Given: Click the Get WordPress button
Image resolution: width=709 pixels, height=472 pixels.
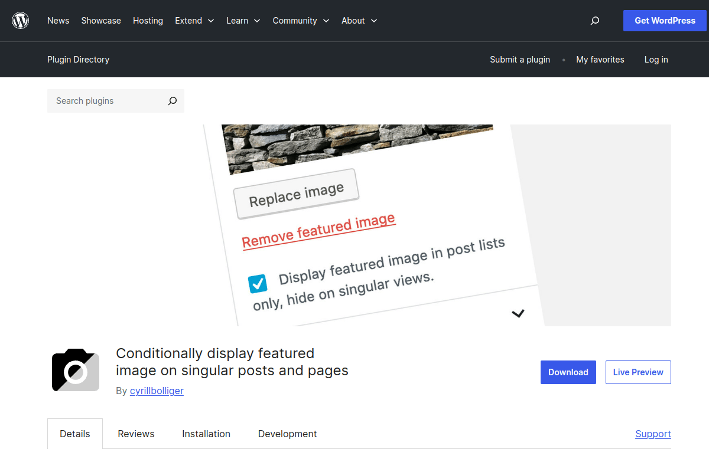Looking at the screenshot, I should tap(665, 21).
